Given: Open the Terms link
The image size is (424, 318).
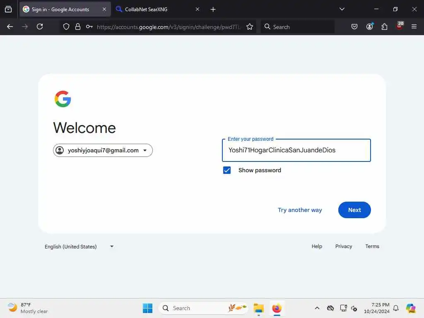Looking at the screenshot, I should 372,246.
